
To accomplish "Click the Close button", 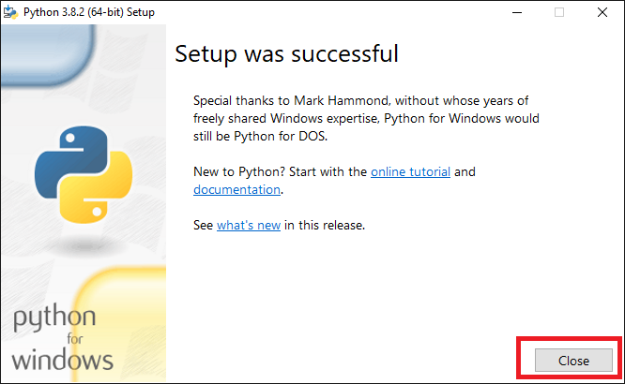I will pyautogui.click(x=573, y=360).
